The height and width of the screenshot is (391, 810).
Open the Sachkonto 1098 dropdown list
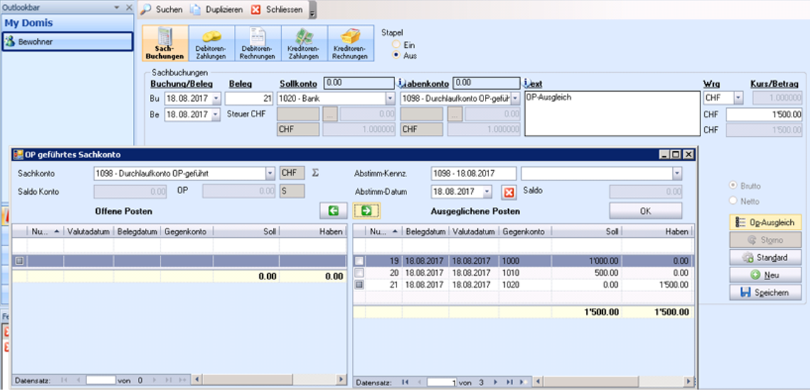click(270, 174)
